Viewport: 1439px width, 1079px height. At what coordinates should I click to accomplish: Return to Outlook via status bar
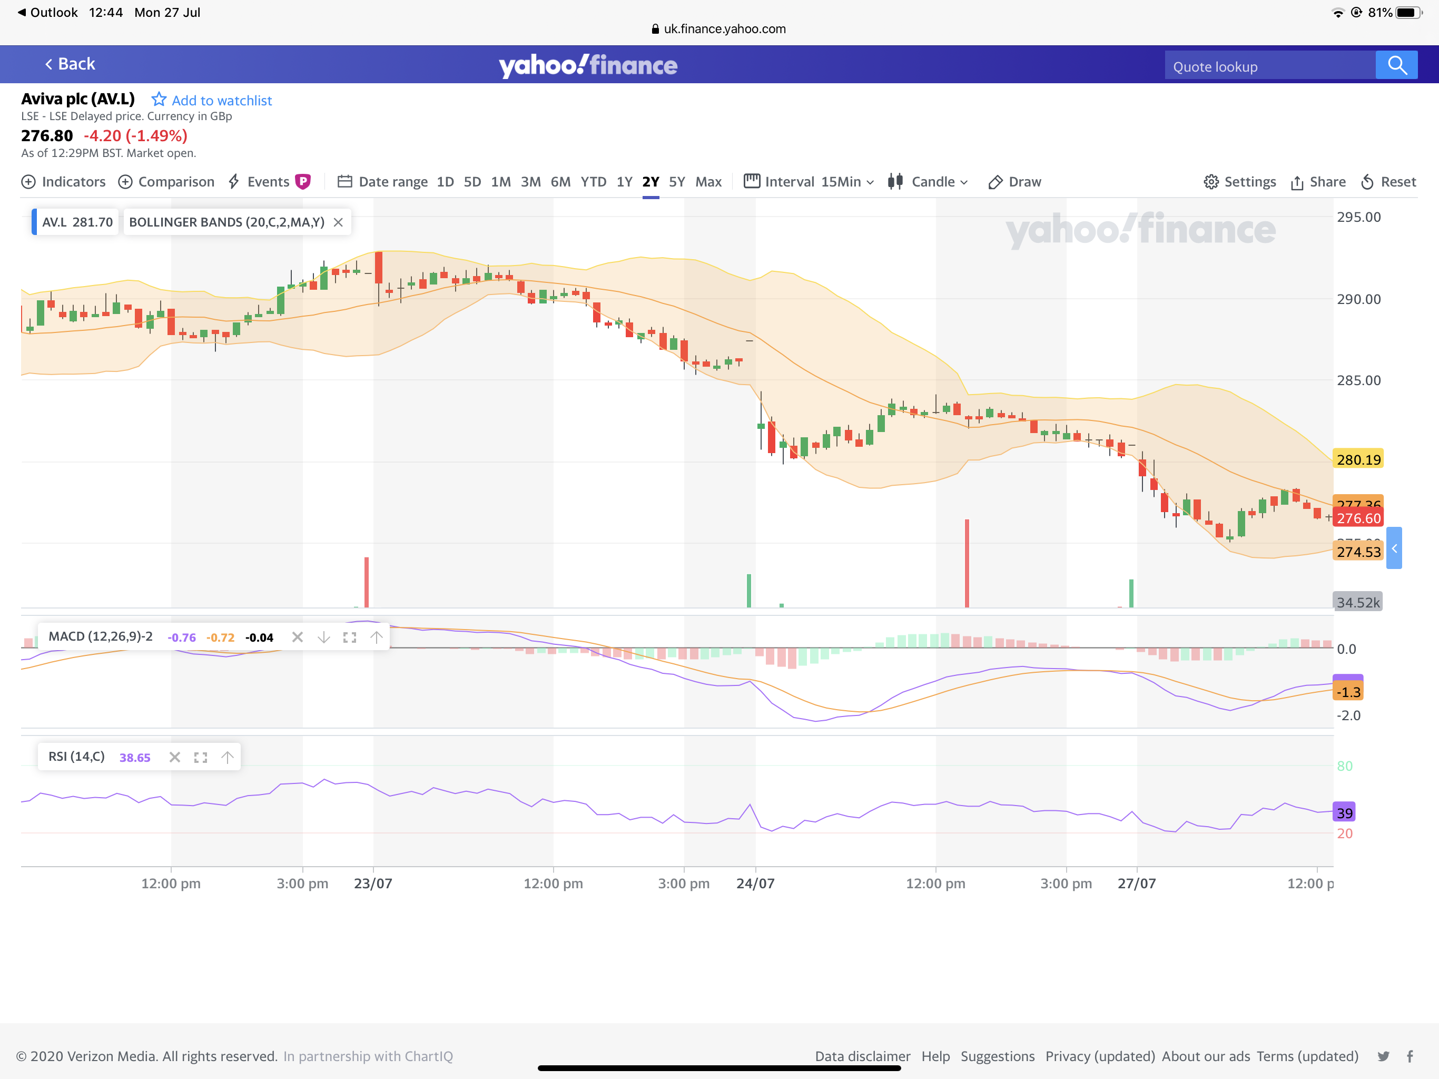click(47, 12)
